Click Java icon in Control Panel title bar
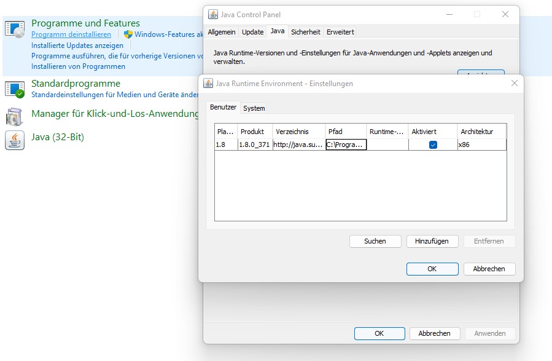 click(x=212, y=15)
